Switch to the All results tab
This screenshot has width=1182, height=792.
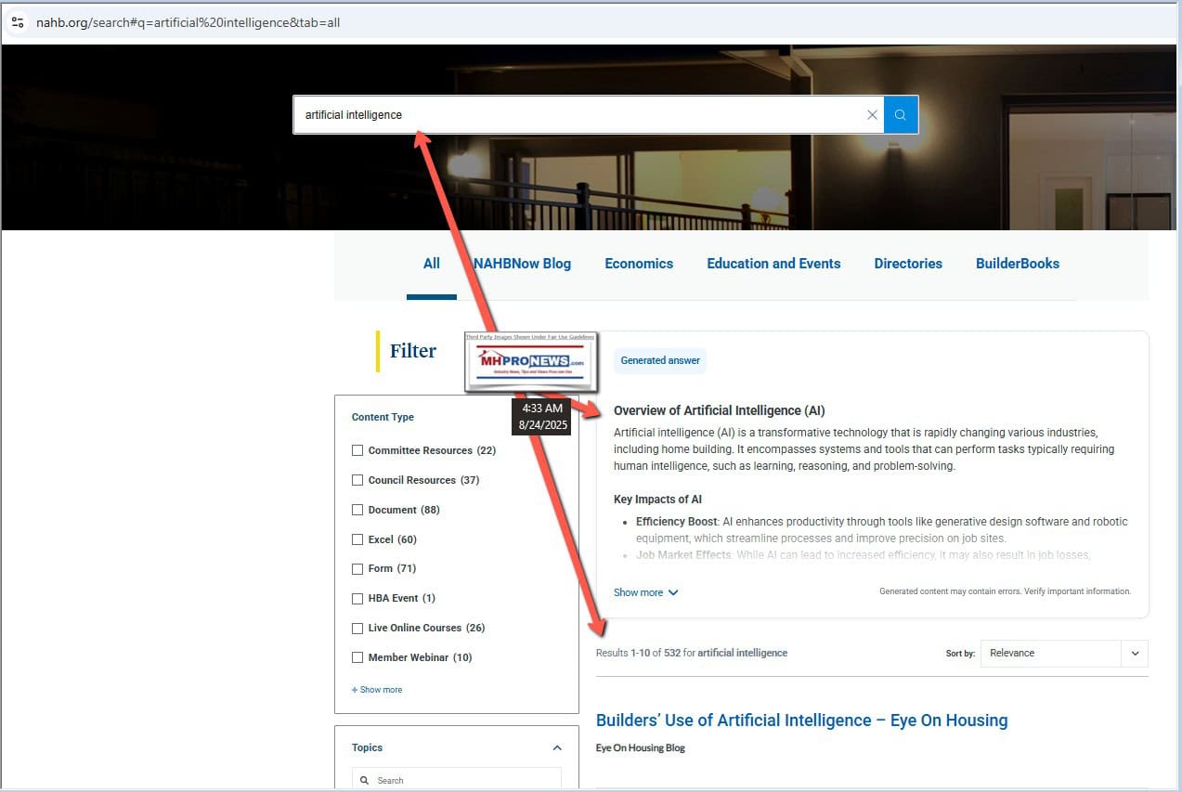point(432,264)
